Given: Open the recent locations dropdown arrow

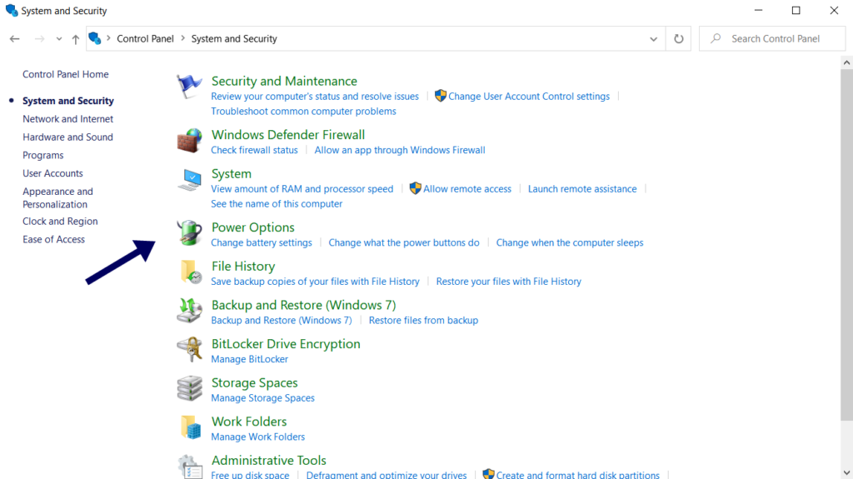Looking at the screenshot, I should point(59,38).
